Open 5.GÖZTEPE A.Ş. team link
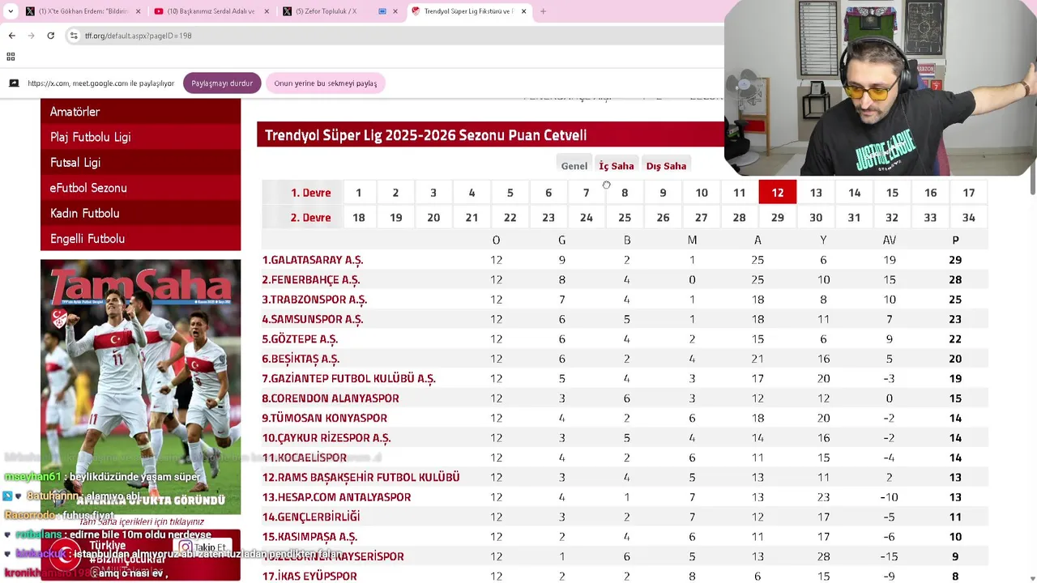This screenshot has height=583, width=1037. [x=300, y=339]
